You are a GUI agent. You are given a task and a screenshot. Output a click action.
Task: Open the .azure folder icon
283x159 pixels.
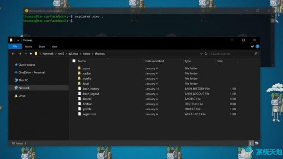[79, 68]
